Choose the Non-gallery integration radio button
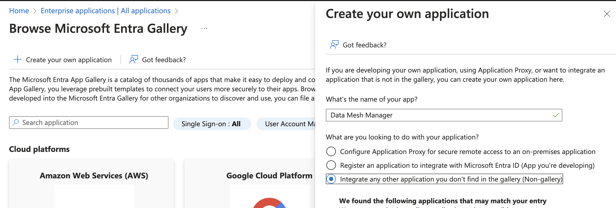Image resolution: width=616 pixels, height=208 pixels. 331,179
